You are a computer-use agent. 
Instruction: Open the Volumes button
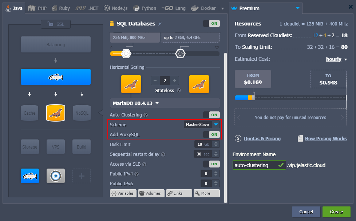click(x=151, y=193)
